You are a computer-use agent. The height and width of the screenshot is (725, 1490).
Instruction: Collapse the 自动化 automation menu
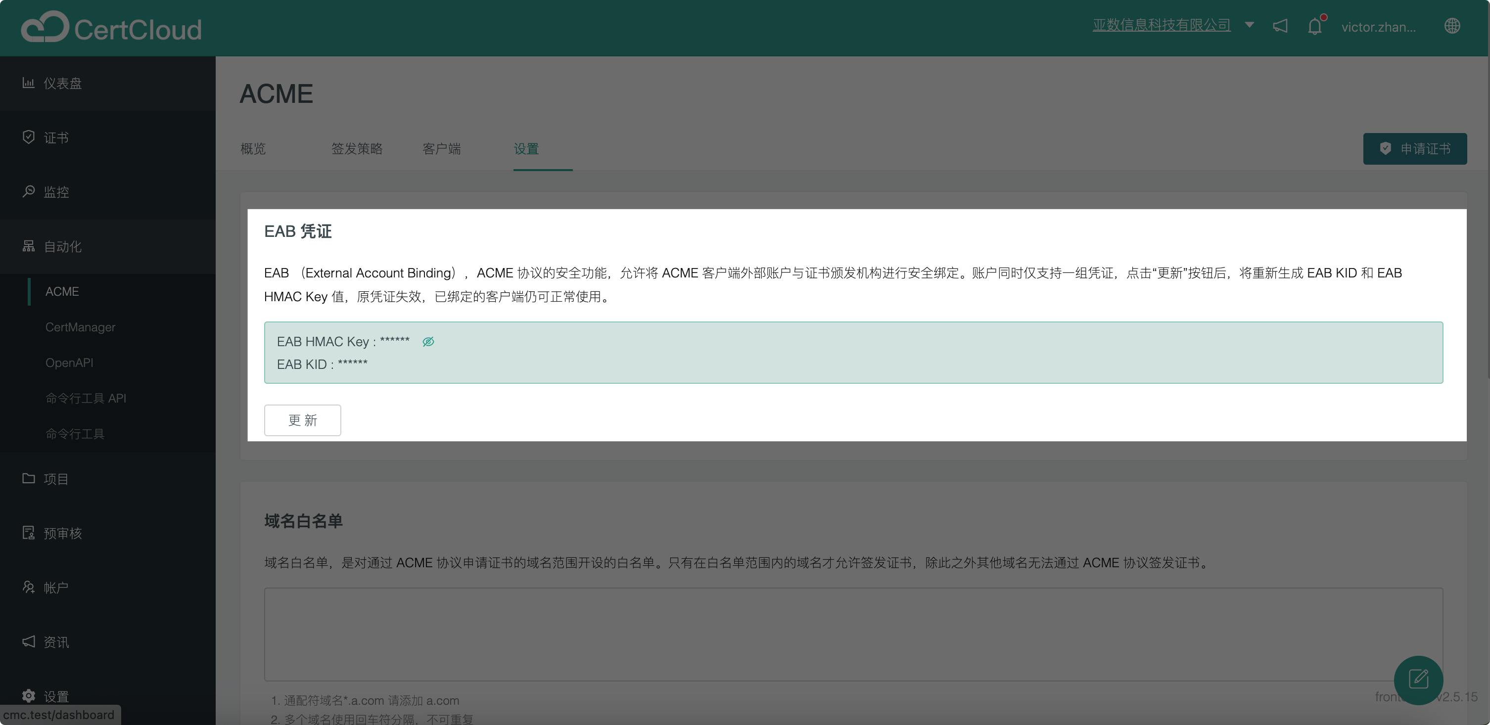click(107, 246)
